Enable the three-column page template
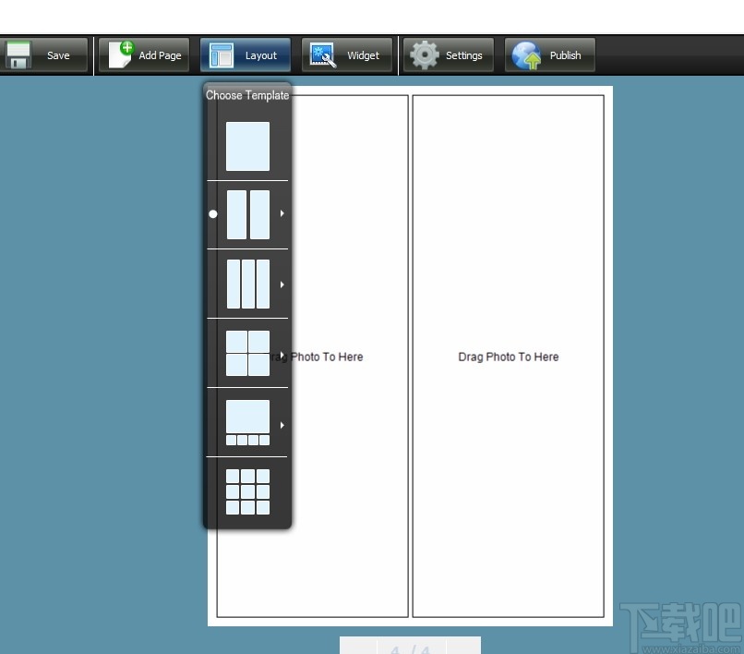This screenshot has height=654, width=744. point(246,283)
